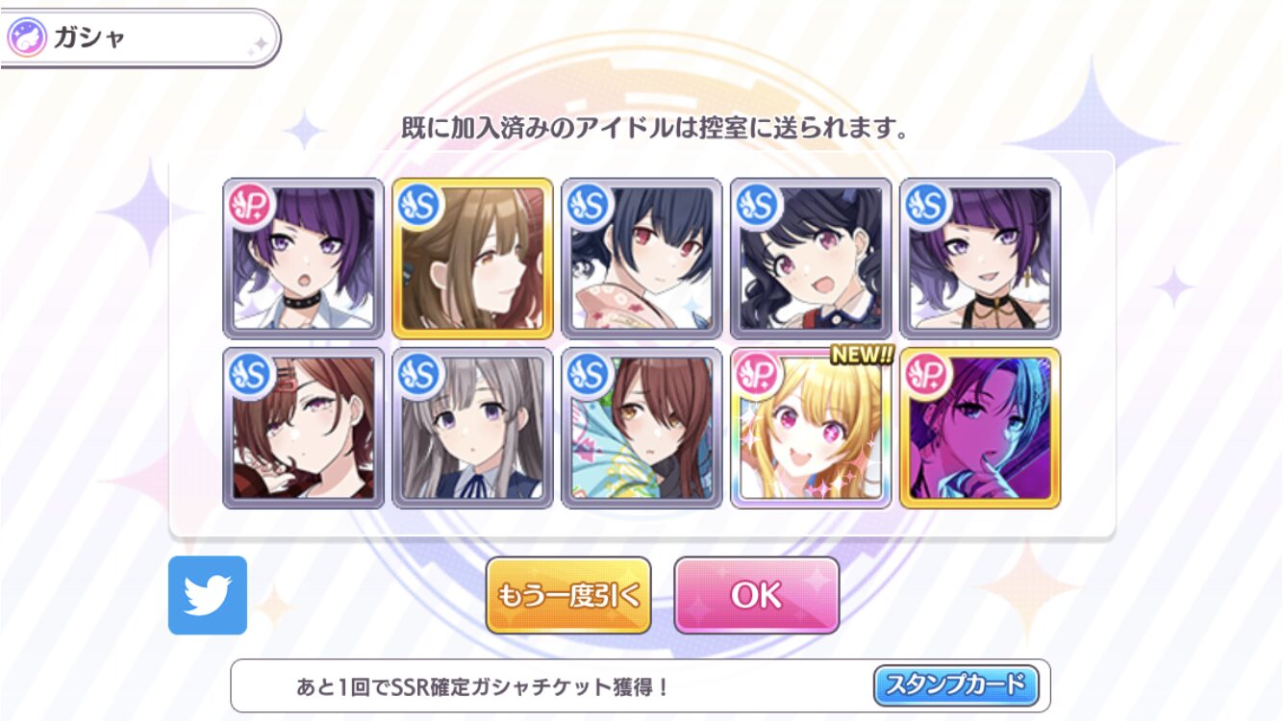The image size is (1283, 721).
Task: Open first purple-haired idol card with choker
Action: coord(303,259)
